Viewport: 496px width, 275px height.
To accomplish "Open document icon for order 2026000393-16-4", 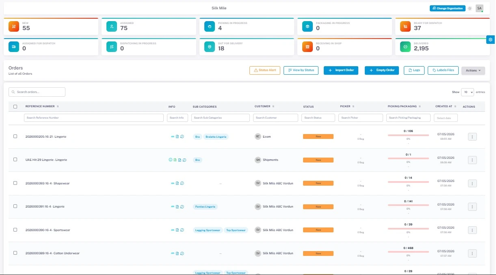I will 178,183.
